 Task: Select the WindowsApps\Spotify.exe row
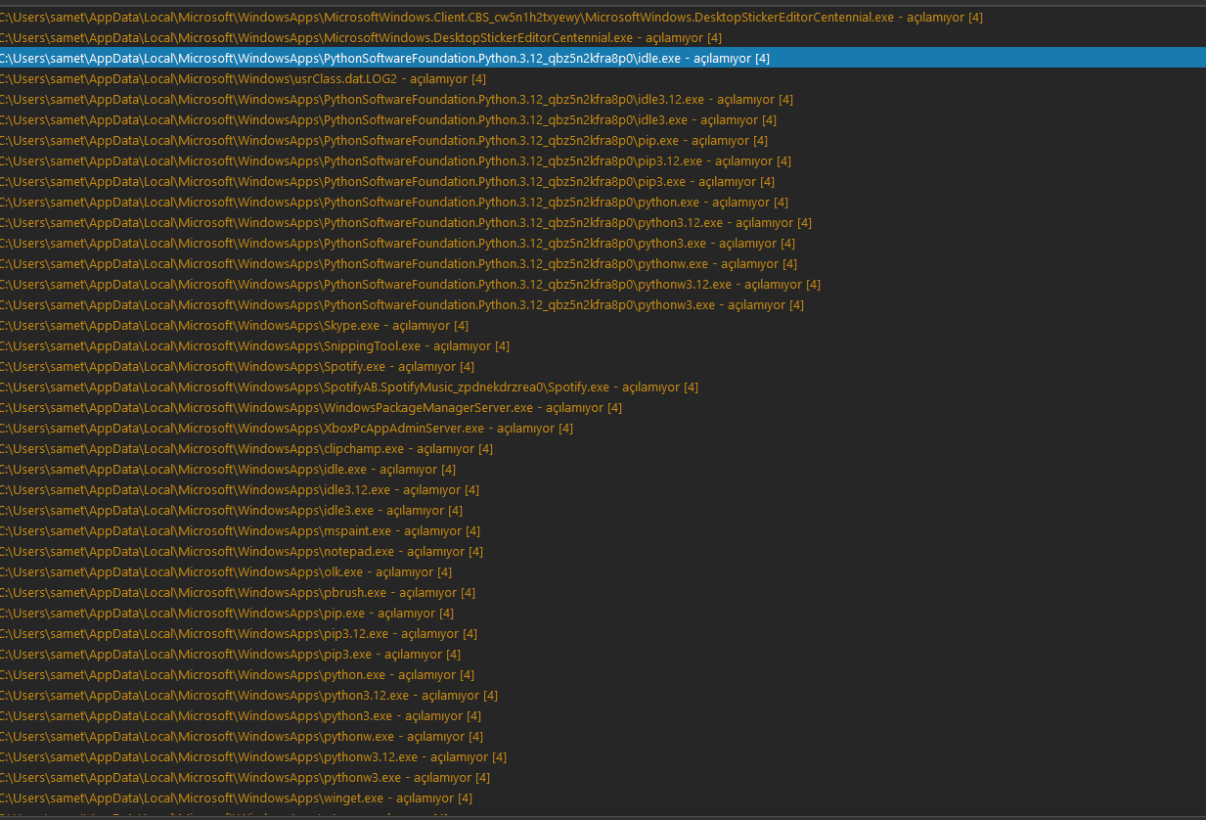tap(603, 366)
